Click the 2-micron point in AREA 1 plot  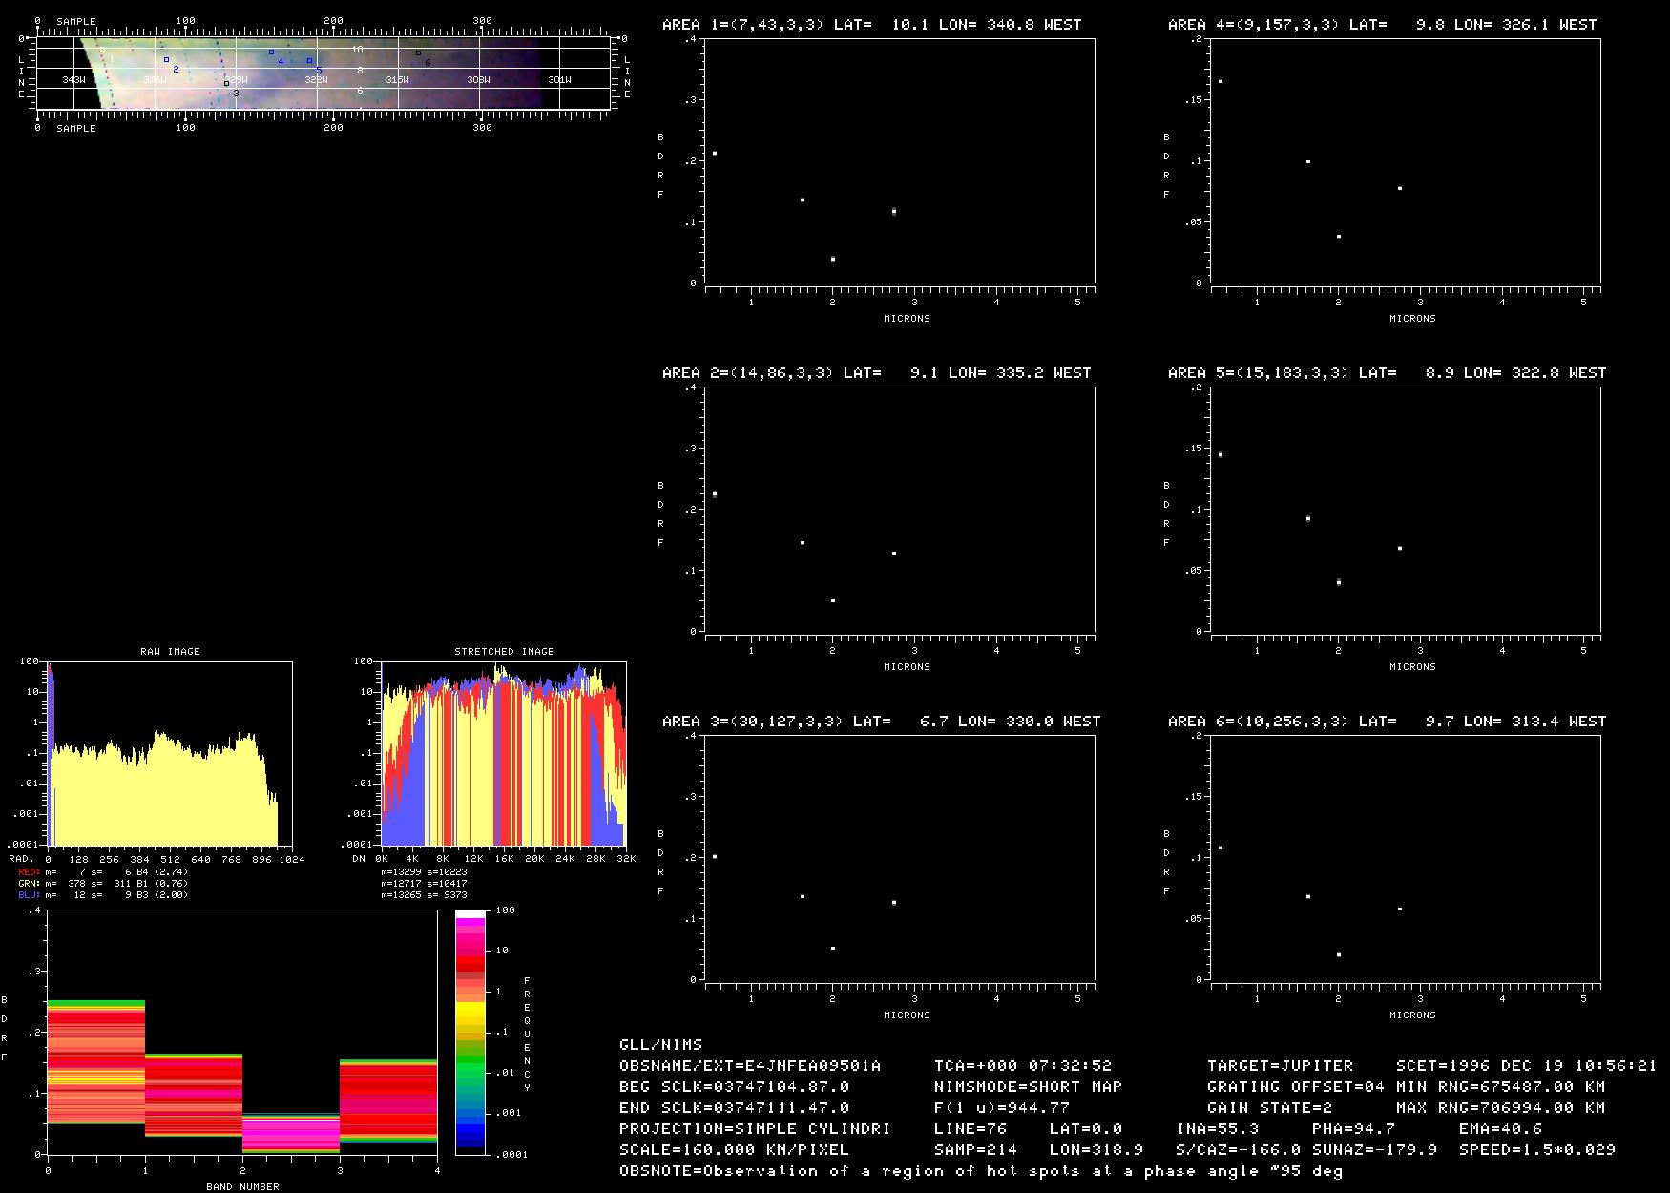(833, 259)
